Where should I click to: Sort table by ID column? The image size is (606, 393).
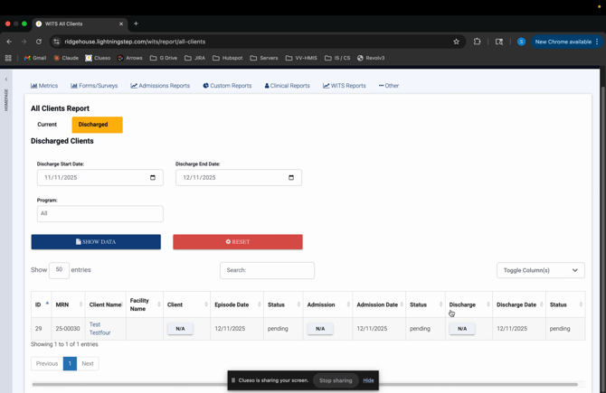(x=40, y=304)
